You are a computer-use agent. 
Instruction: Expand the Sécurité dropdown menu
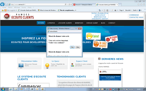click(x=128, y=10)
